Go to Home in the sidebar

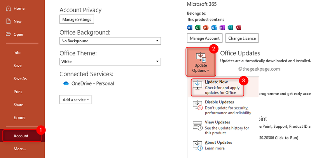[x=19, y=8]
